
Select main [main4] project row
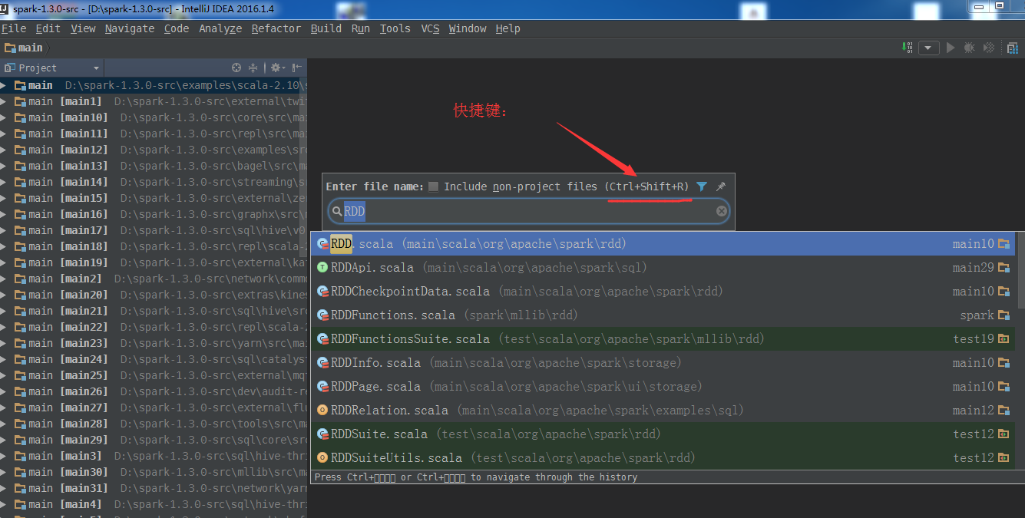154,504
